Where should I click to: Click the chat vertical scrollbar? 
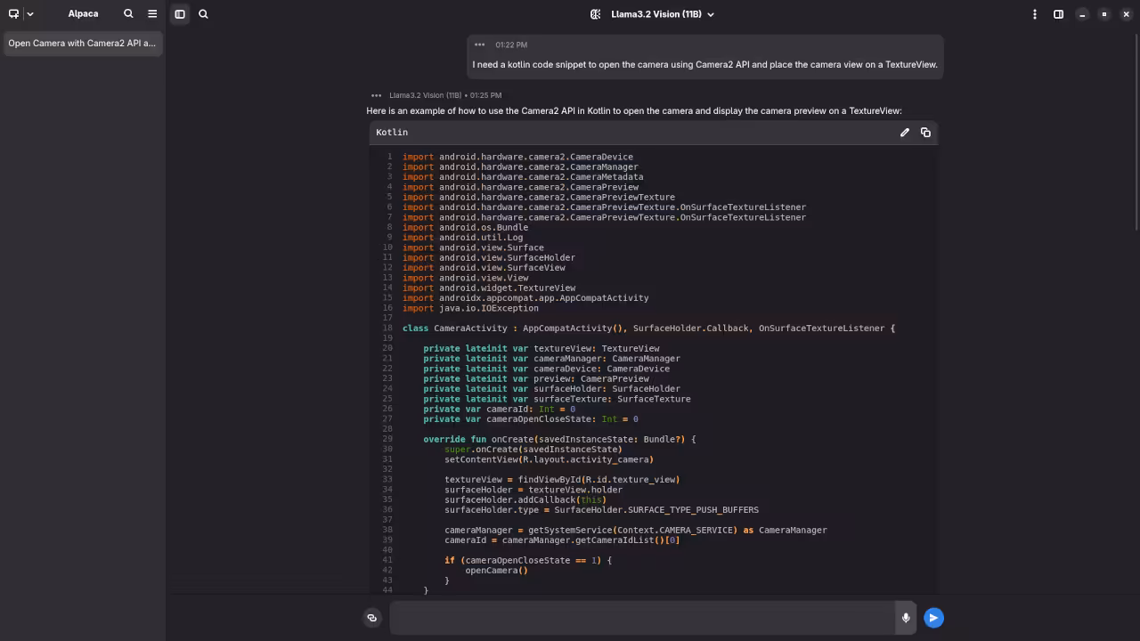click(x=1136, y=134)
